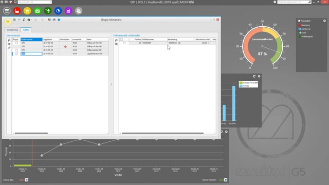Expand the home icon dropdown arrow in toolbar
The width and height of the screenshot is (329, 185).
[x=31, y=20]
